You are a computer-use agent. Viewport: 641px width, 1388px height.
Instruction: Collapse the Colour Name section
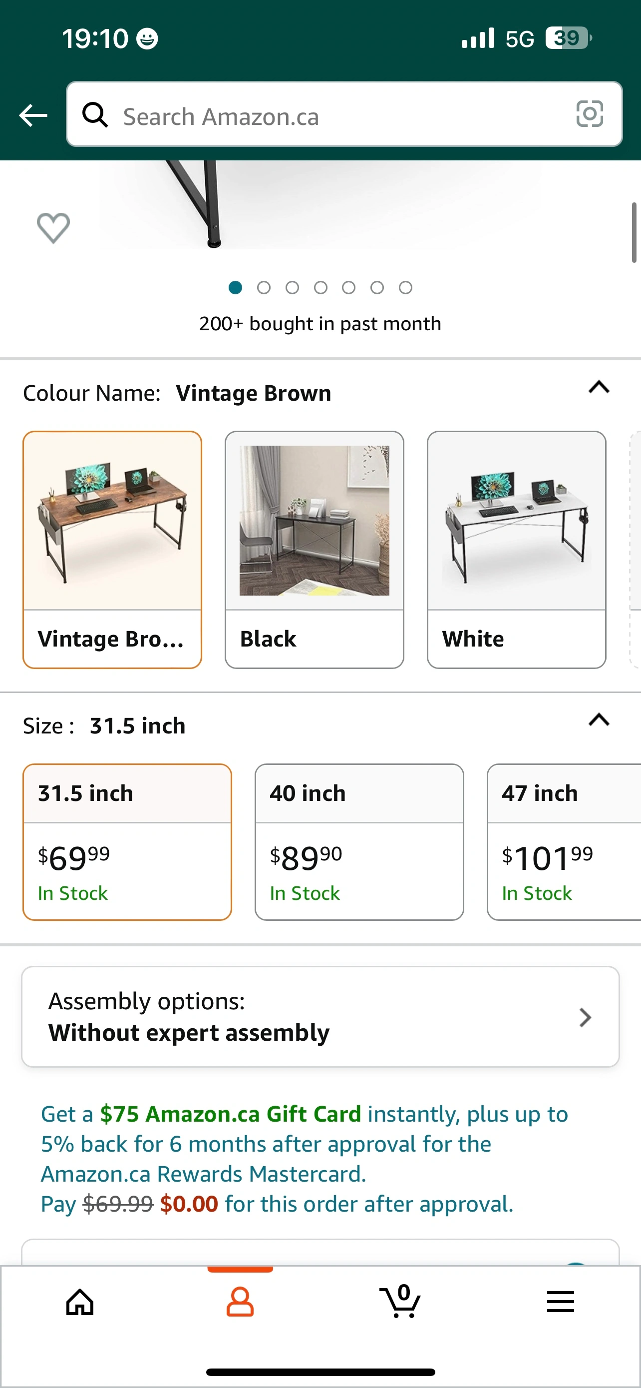coord(599,387)
